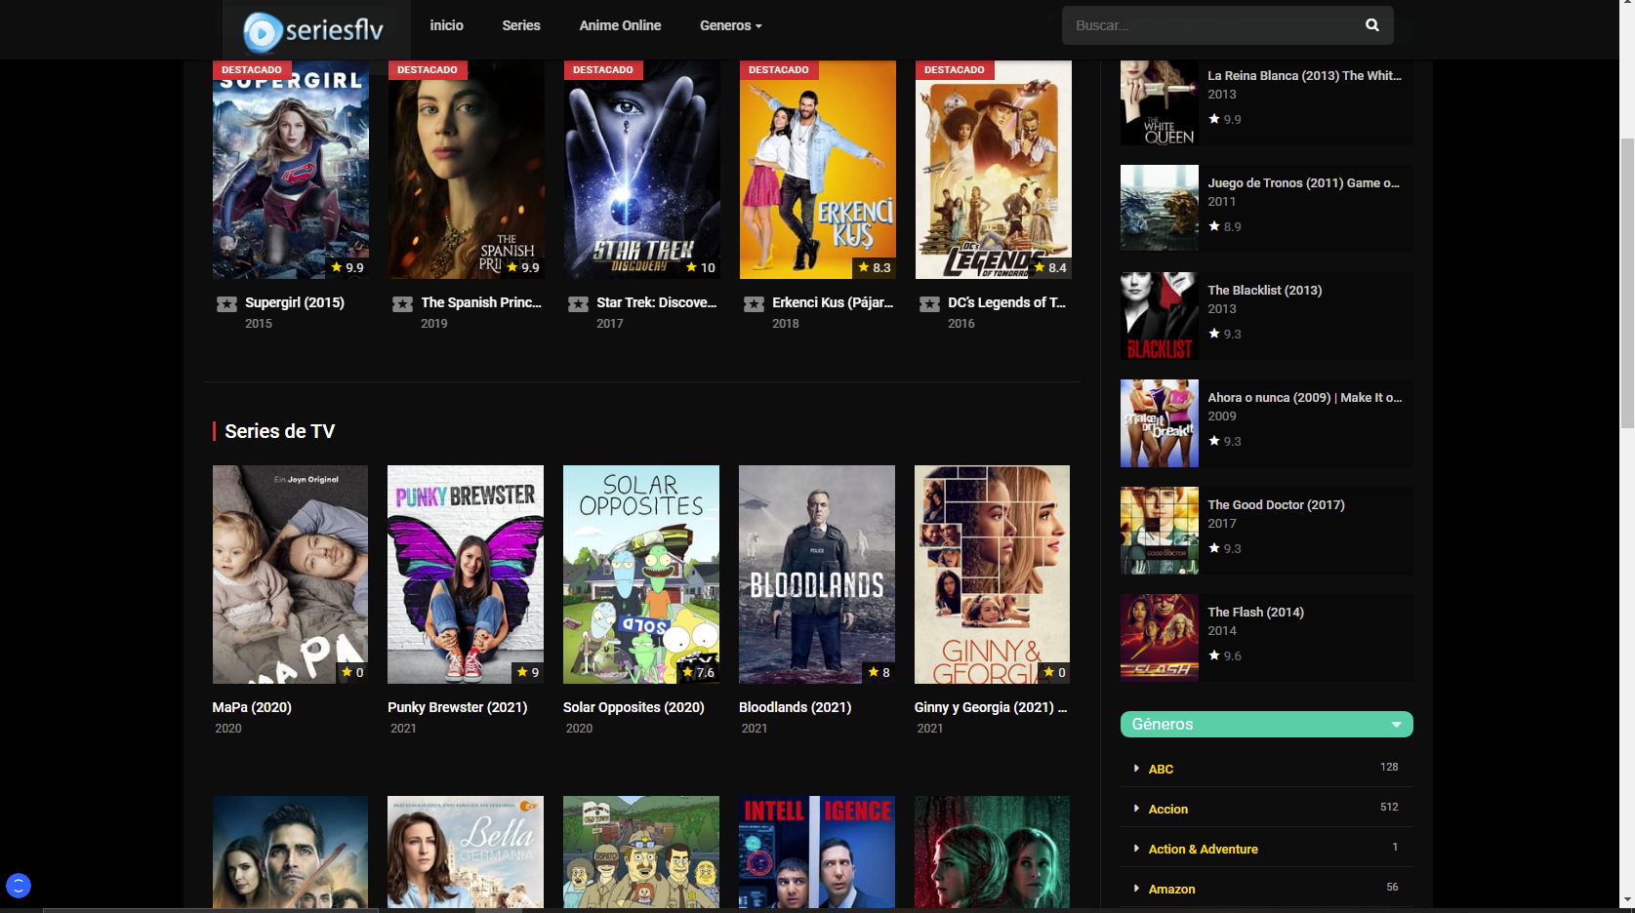Click the Flash sidebar thumbnail
This screenshot has width=1635, height=913.
[1160, 638]
